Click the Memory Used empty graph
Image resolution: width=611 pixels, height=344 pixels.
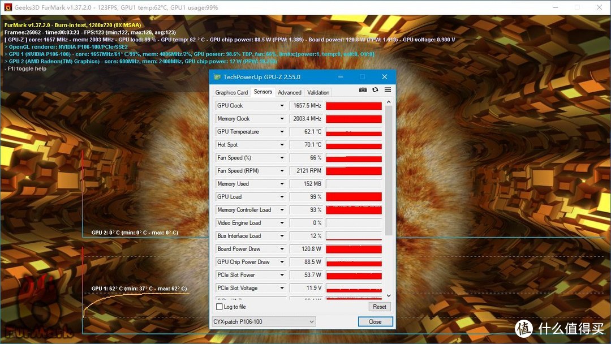coord(354,184)
